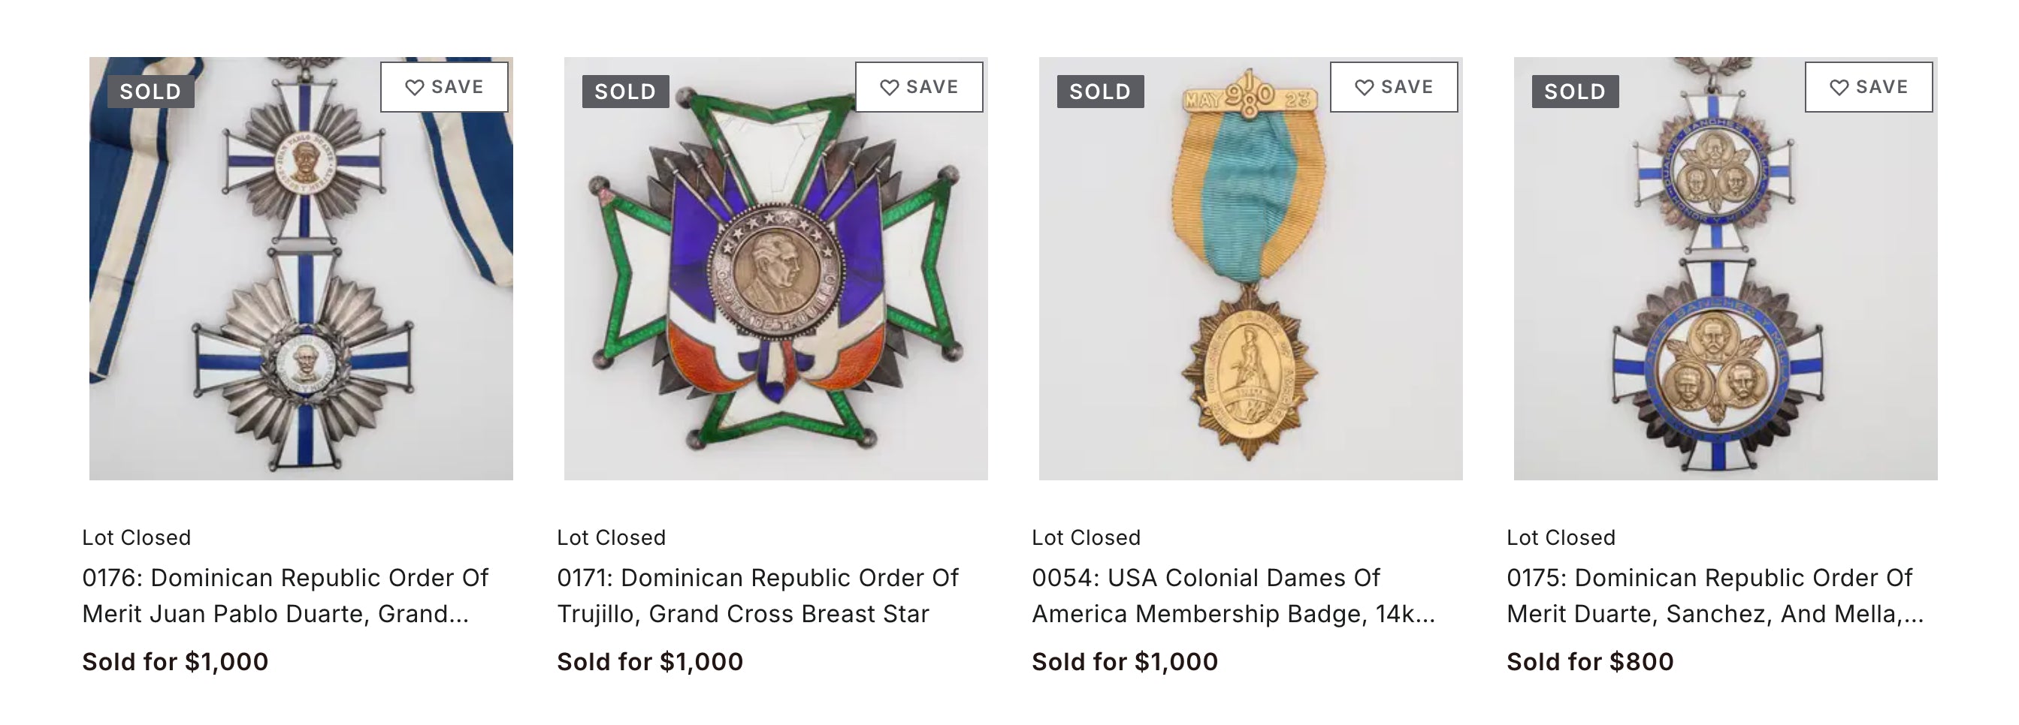2019x725 pixels.
Task: Open lot 0171 Order of Trujillo title
Action: 757,596
